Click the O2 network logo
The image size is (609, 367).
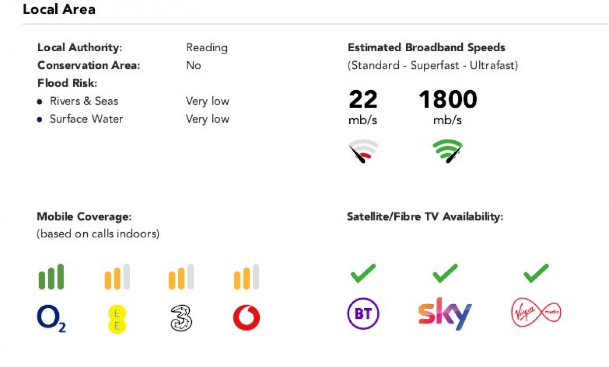(51, 318)
